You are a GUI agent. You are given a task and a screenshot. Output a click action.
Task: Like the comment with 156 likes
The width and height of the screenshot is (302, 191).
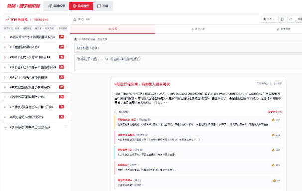click(276, 165)
